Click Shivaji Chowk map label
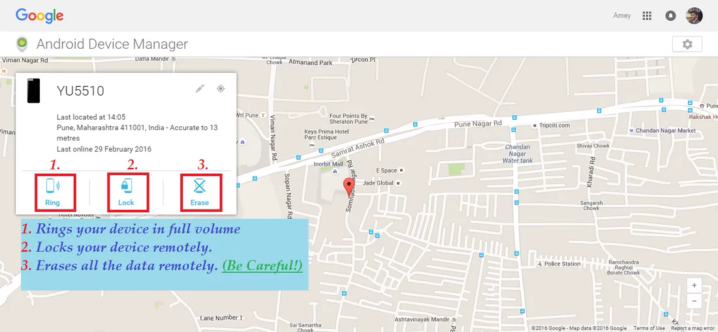 [593, 146]
